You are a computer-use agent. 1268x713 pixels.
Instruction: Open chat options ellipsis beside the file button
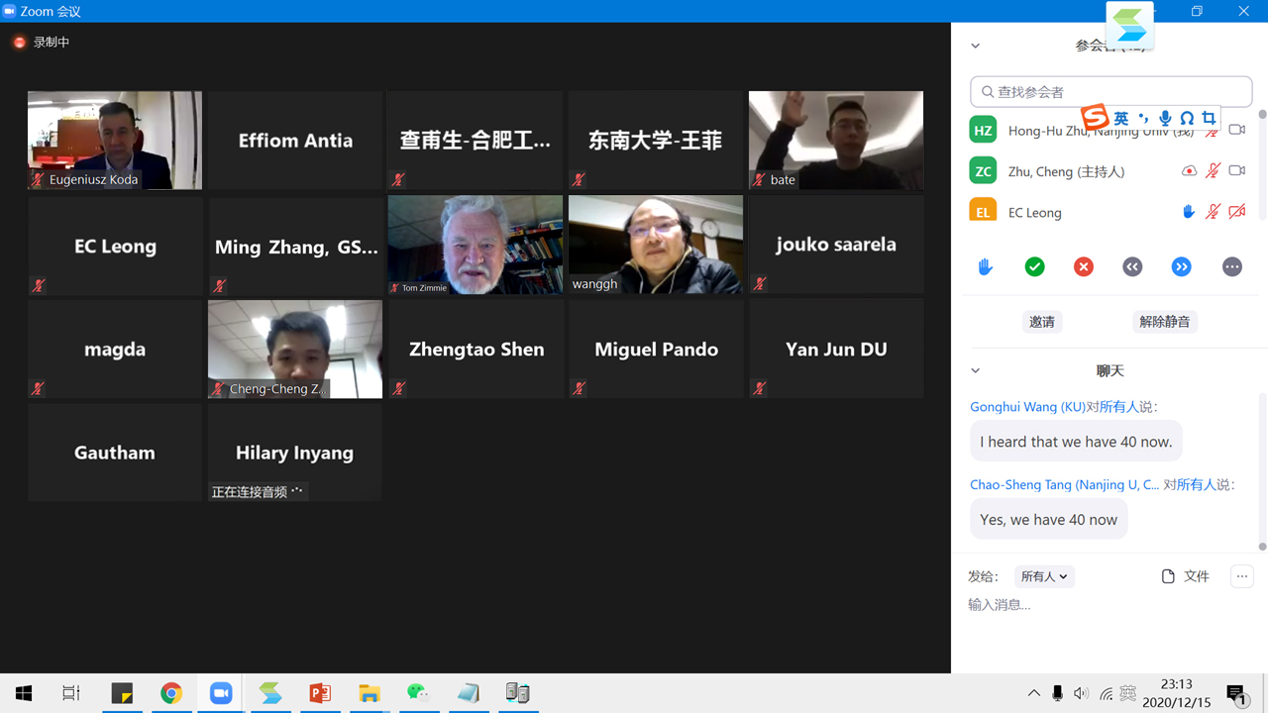(1241, 576)
